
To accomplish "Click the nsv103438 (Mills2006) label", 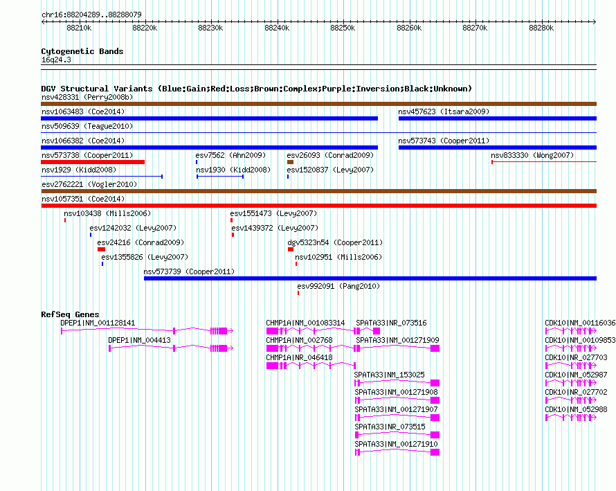I will click(x=107, y=213).
